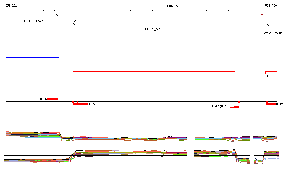This screenshot has height=169, width=283.
Task: Click the folE2 text label
Action: click(x=271, y=76)
